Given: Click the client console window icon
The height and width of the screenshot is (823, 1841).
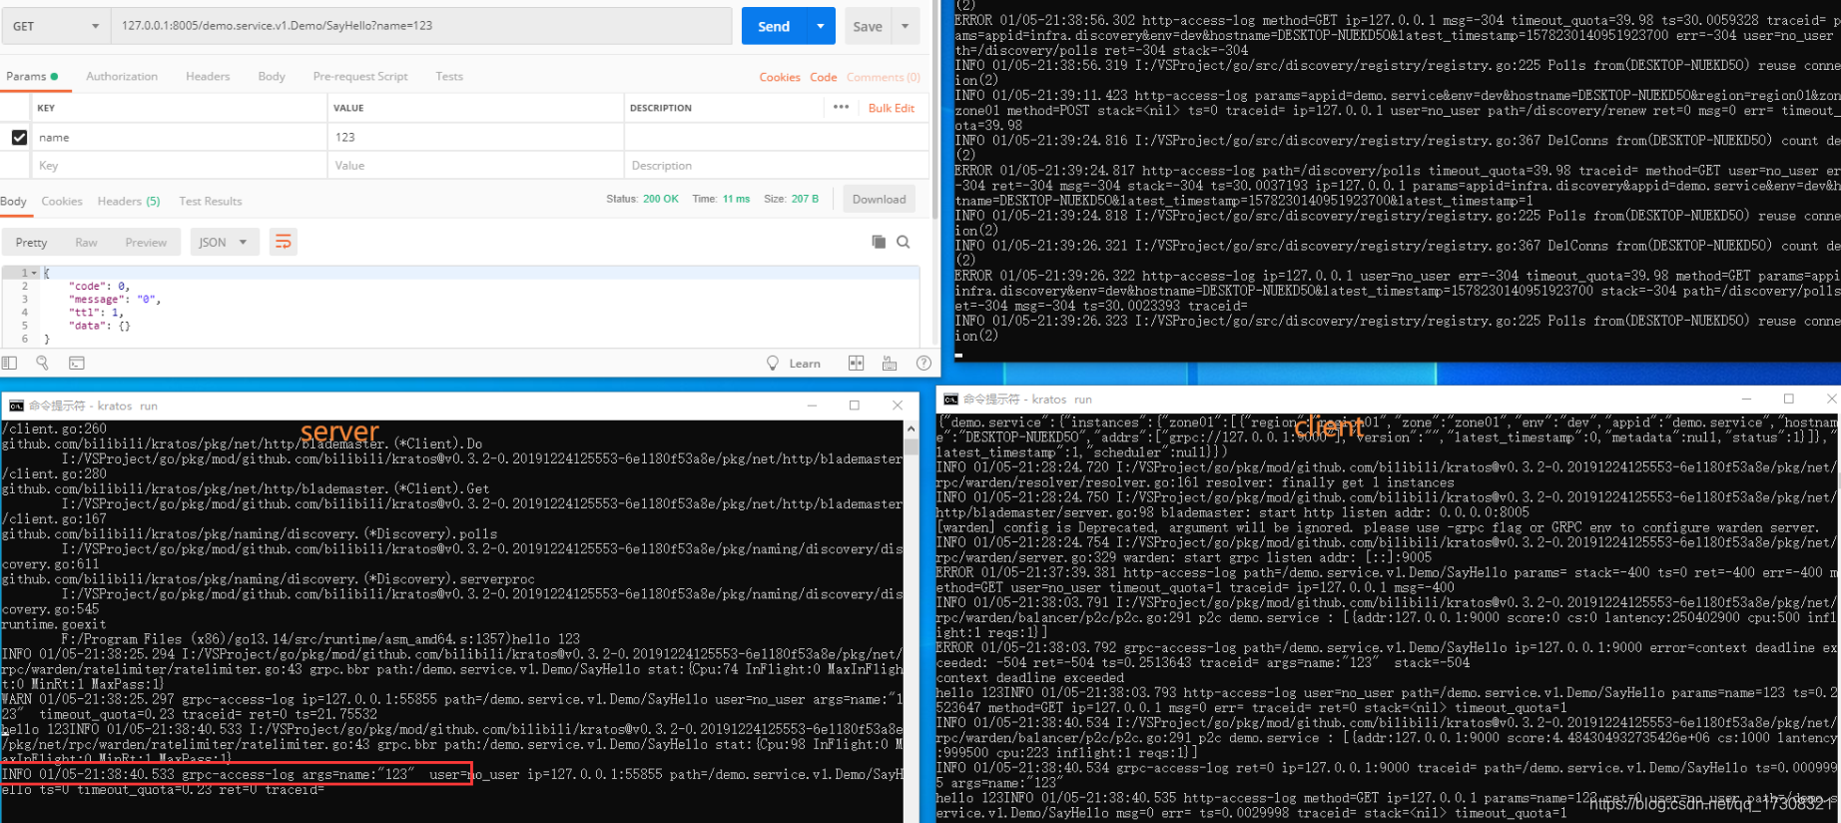Looking at the screenshot, I should click(951, 399).
